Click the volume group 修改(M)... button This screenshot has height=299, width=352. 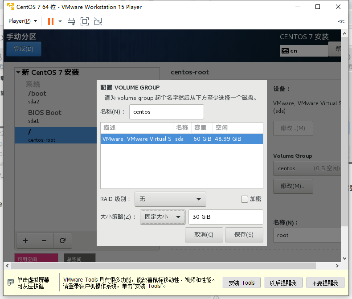click(x=293, y=186)
